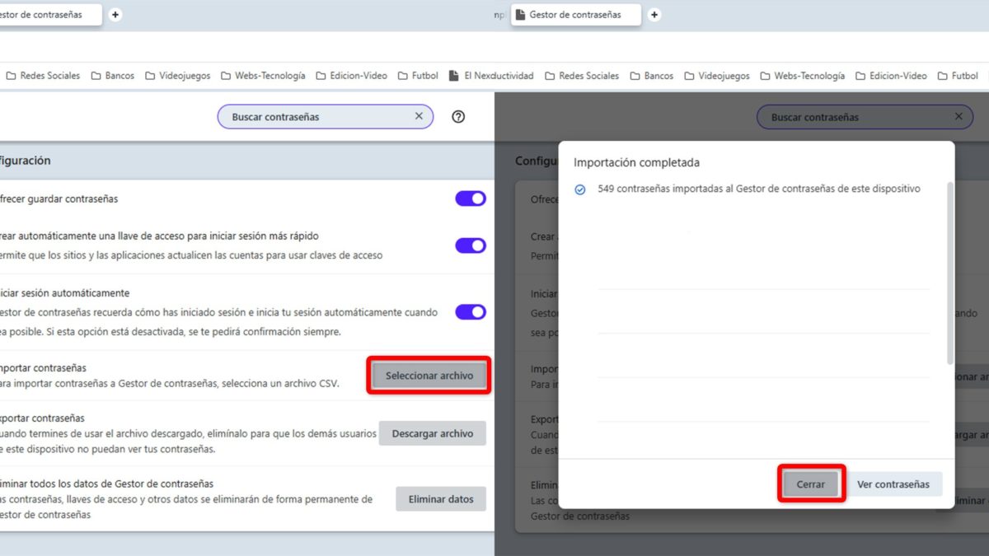The image size is (989, 556).
Task: Open Bancos bookmark folder in right window
Action: tap(651, 76)
